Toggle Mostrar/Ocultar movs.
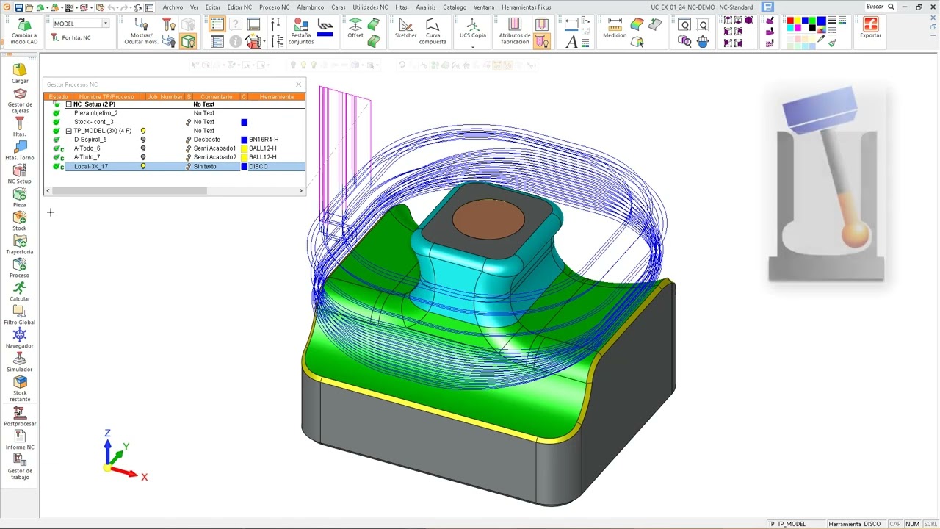 tap(141, 32)
